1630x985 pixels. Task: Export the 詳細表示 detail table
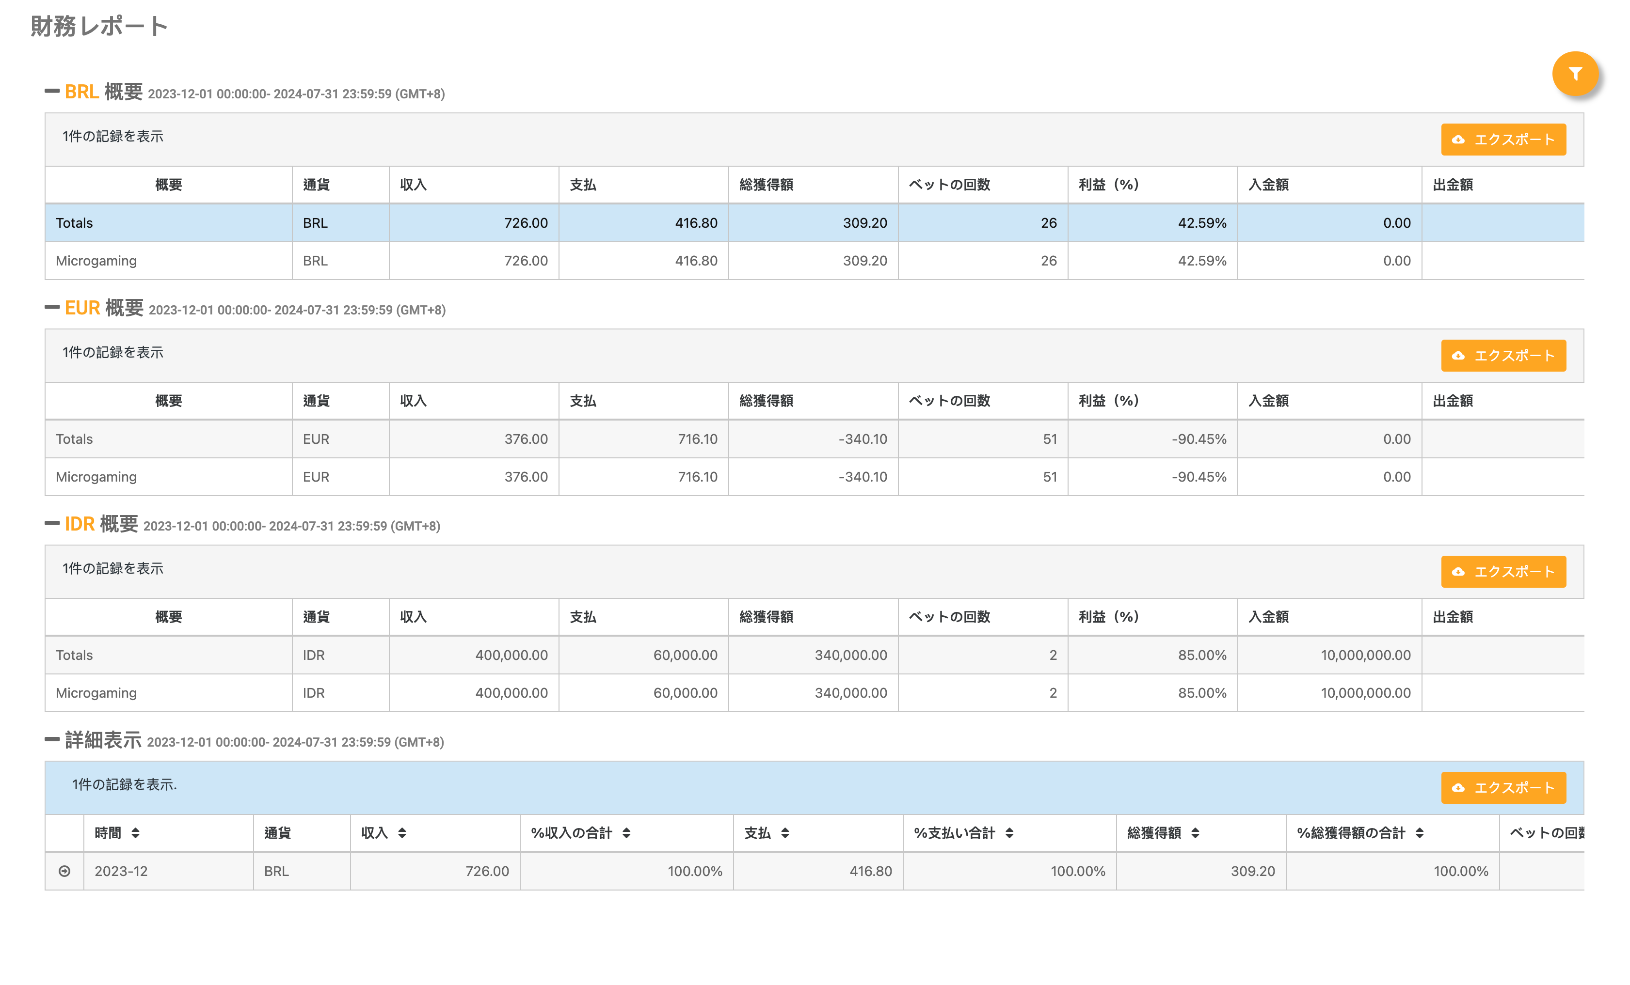coord(1503,788)
